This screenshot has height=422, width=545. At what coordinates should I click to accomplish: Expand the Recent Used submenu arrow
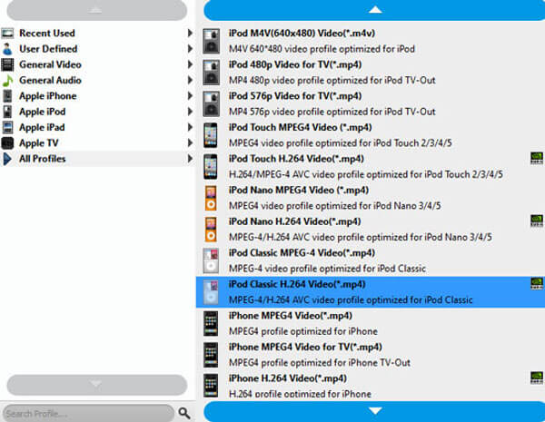(190, 33)
